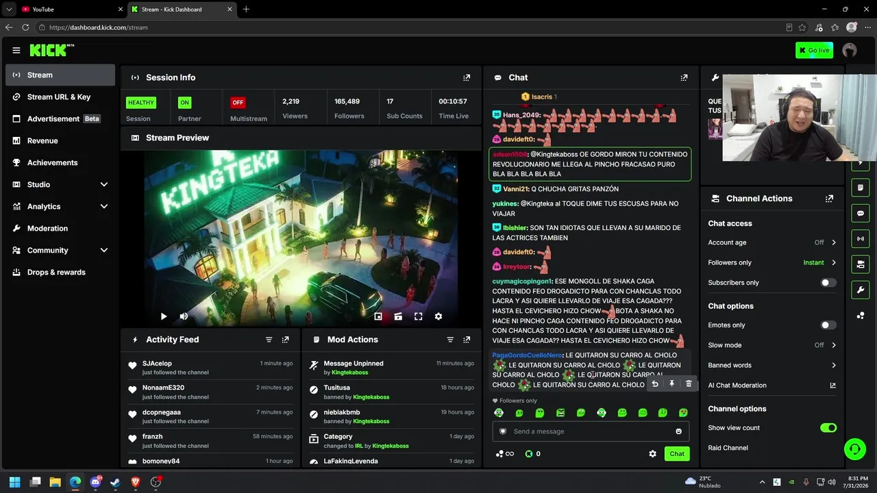The width and height of the screenshot is (877, 493).
Task: Pop out the Activity Feed panel
Action: 286,340
